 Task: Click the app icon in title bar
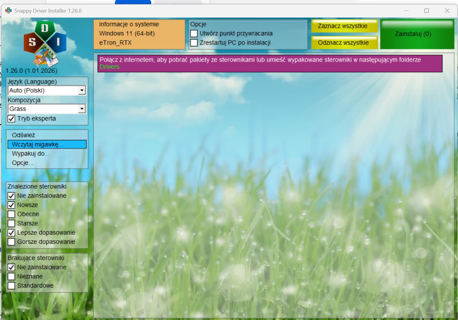[8, 11]
